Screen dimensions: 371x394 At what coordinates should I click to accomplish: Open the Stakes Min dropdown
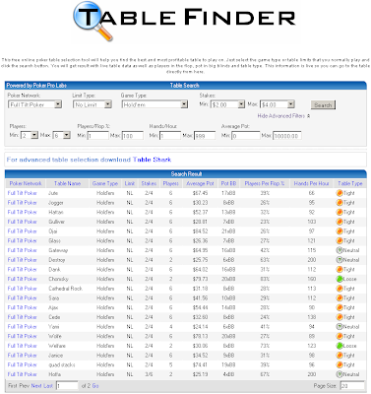point(227,104)
